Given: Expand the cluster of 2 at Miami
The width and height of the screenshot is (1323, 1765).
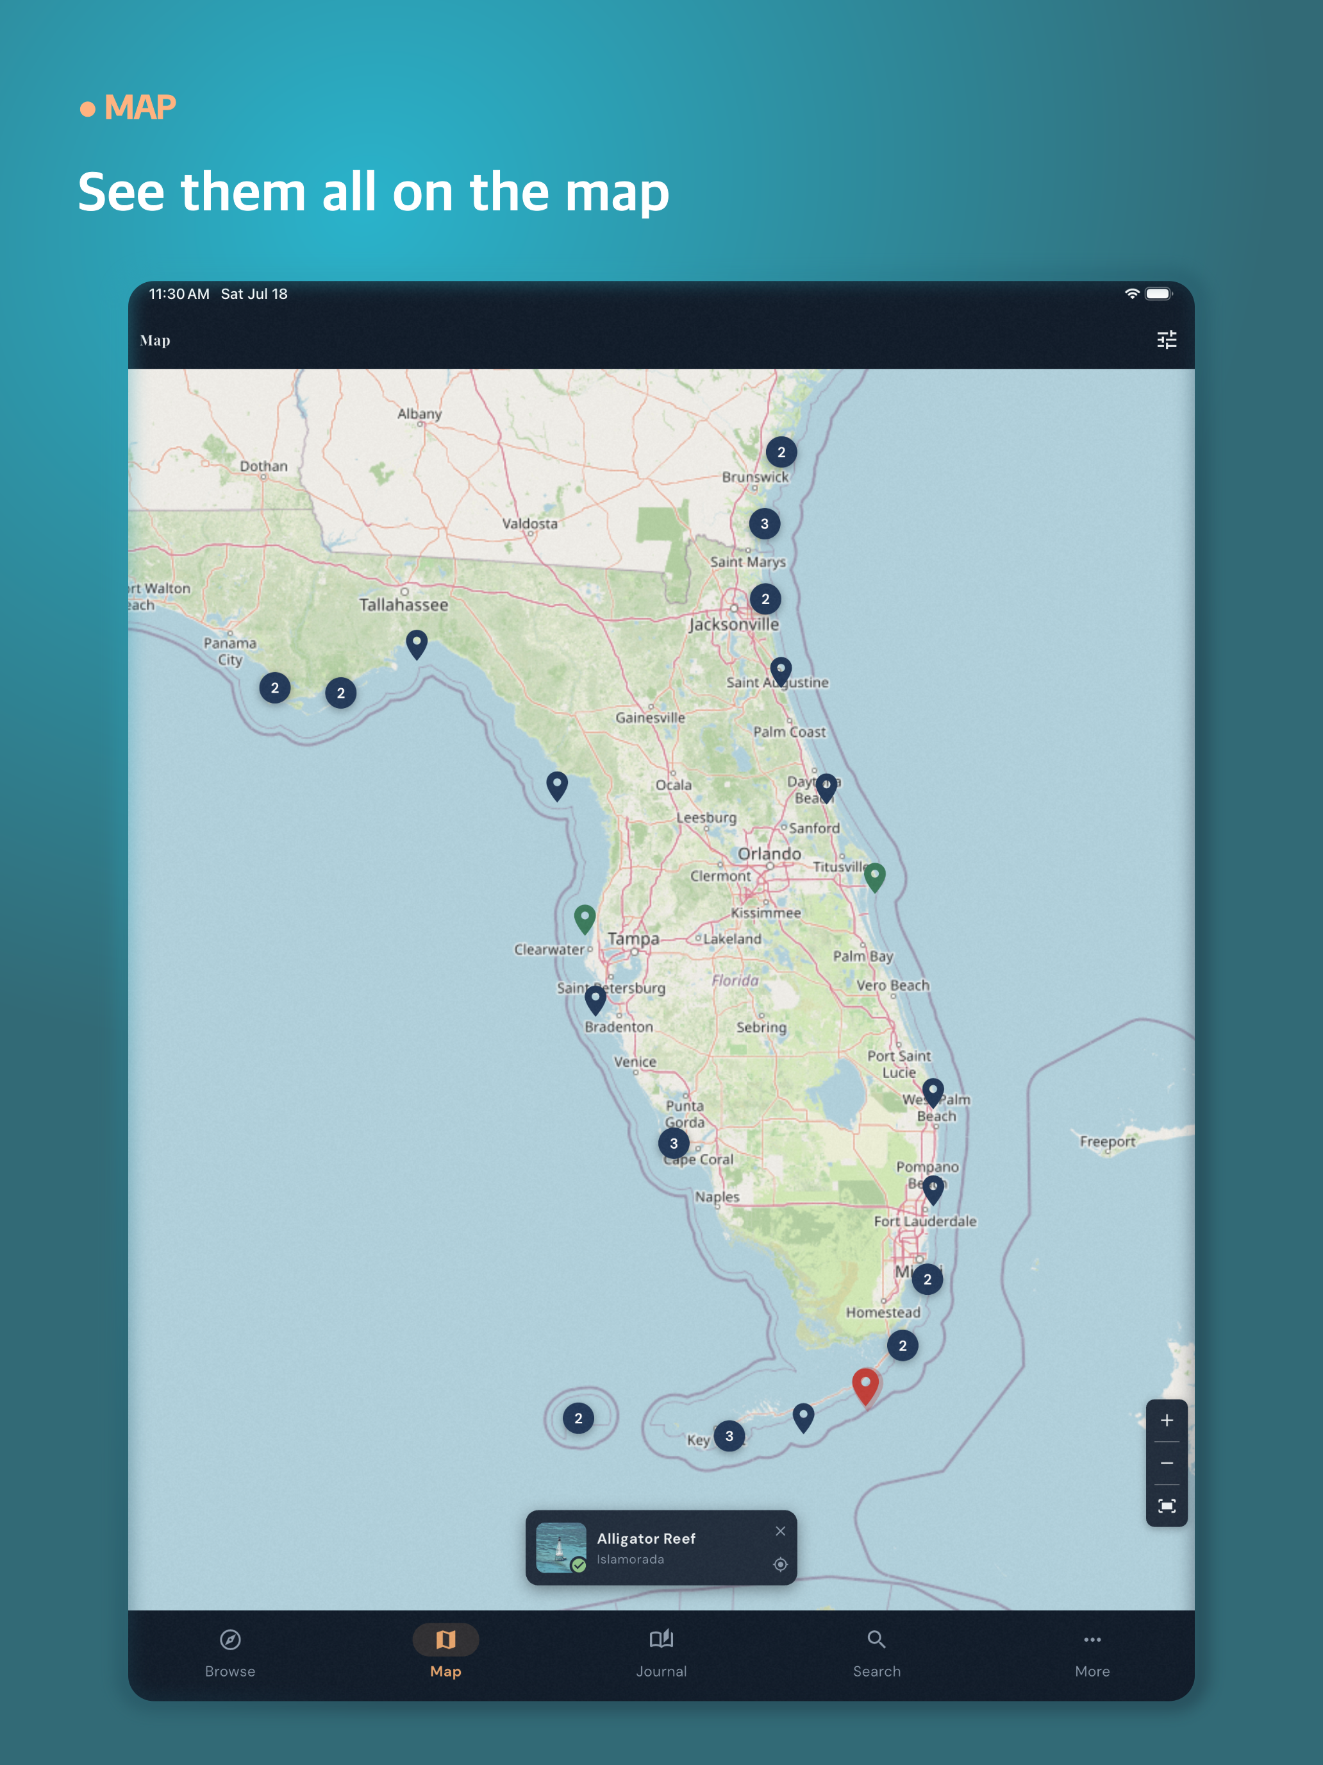Looking at the screenshot, I should point(928,1279).
